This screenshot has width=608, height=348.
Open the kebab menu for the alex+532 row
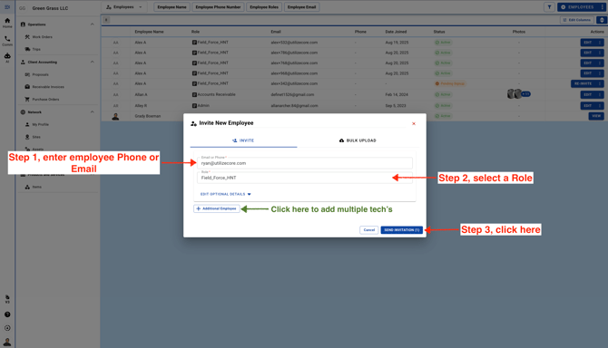click(600, 43)
